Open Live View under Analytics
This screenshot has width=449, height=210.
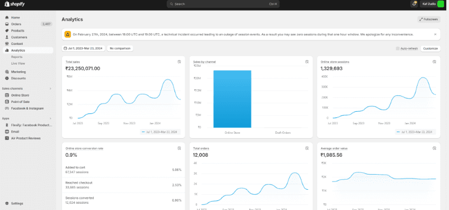pos(18,63)
